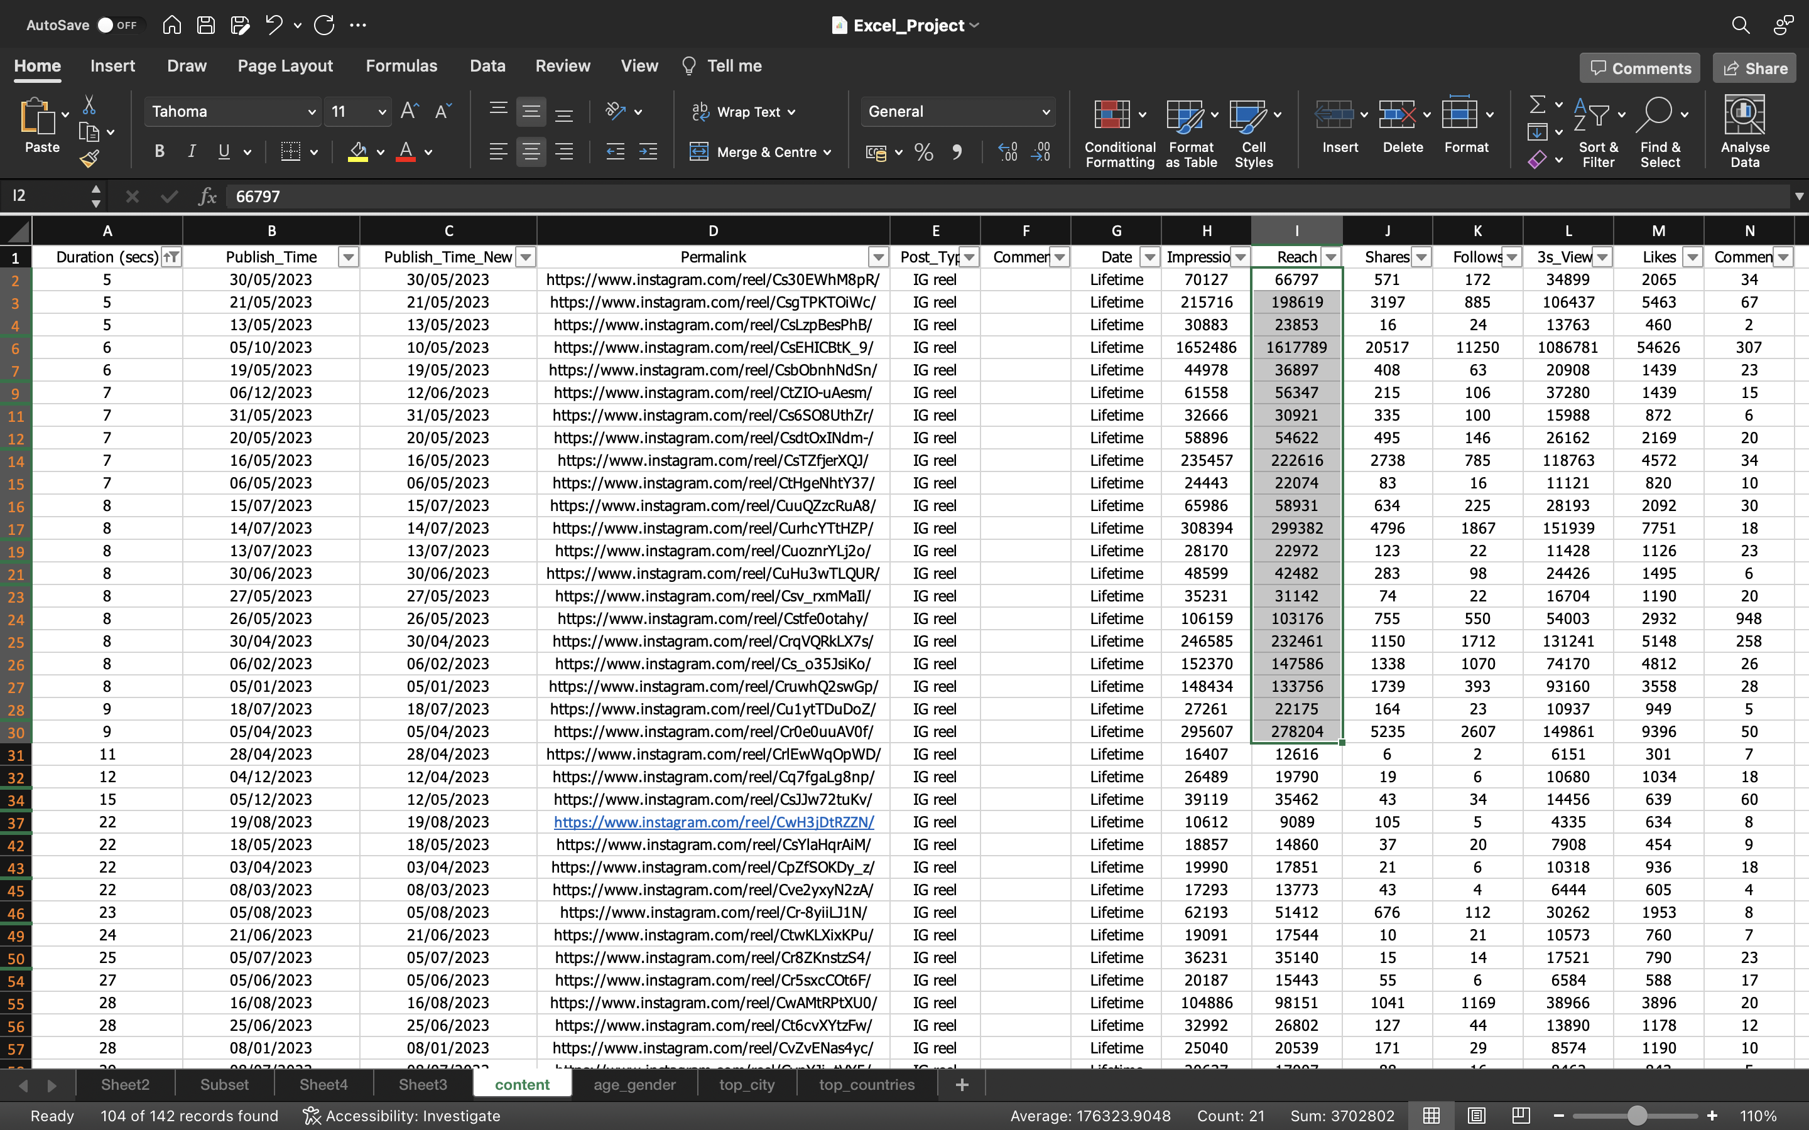Toggle Underline formatting
Image resolution: width=1809 pixels, height=1130 pixels.
224,152
